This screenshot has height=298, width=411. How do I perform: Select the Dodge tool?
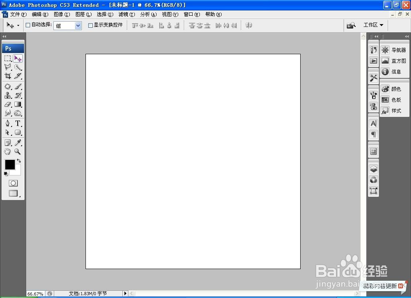(18, 113)
